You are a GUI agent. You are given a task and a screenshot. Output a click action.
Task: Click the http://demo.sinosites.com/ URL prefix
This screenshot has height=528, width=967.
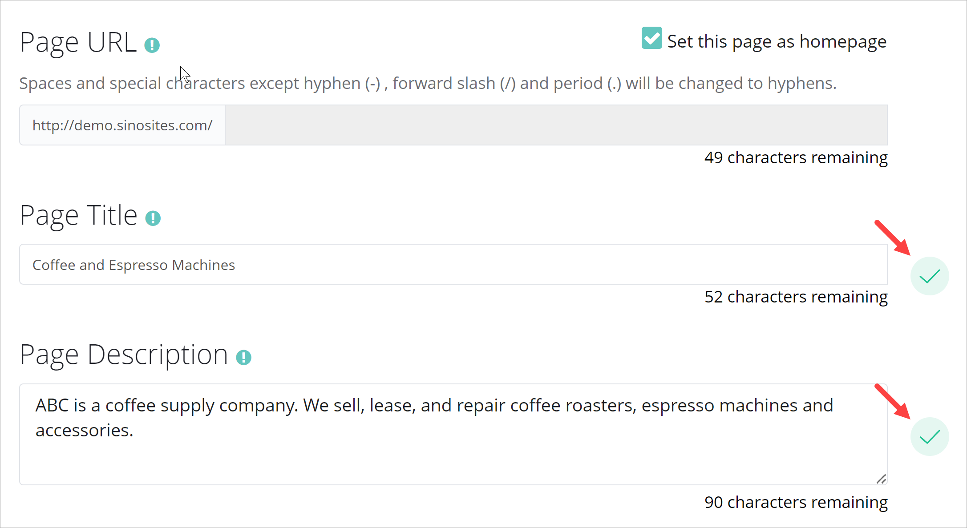point(122,125)
